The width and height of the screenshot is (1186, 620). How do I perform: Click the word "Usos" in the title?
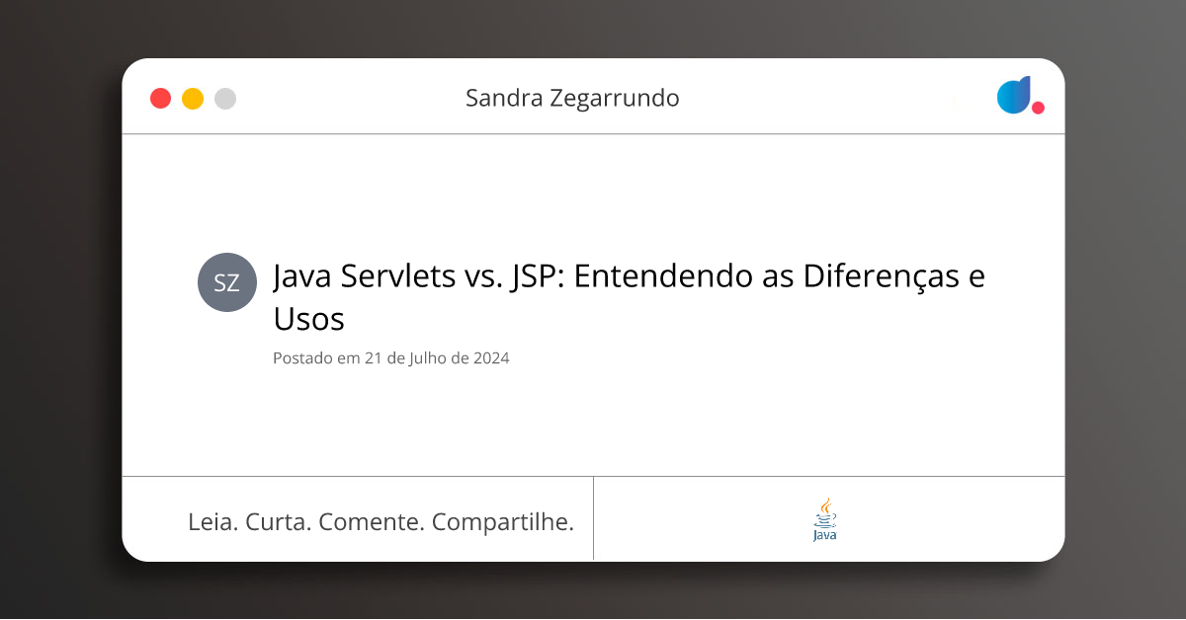coord(308,319)
